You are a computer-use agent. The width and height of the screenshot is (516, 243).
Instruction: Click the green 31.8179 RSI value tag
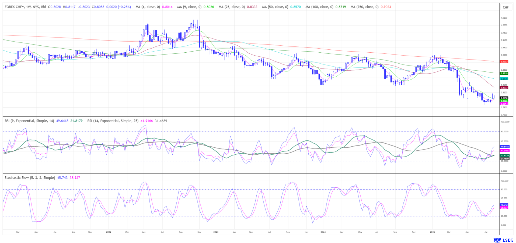pos(504,155)
